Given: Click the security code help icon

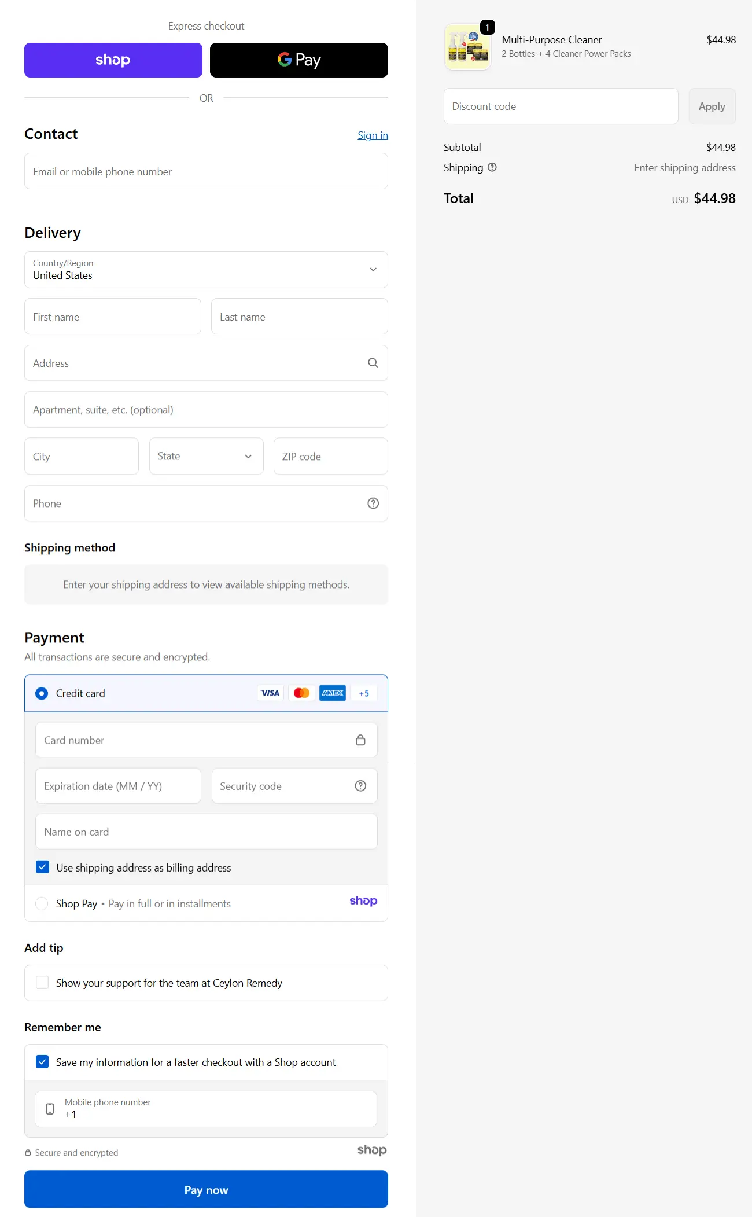Looking at the screenshot, I should (x=360, y=786).
